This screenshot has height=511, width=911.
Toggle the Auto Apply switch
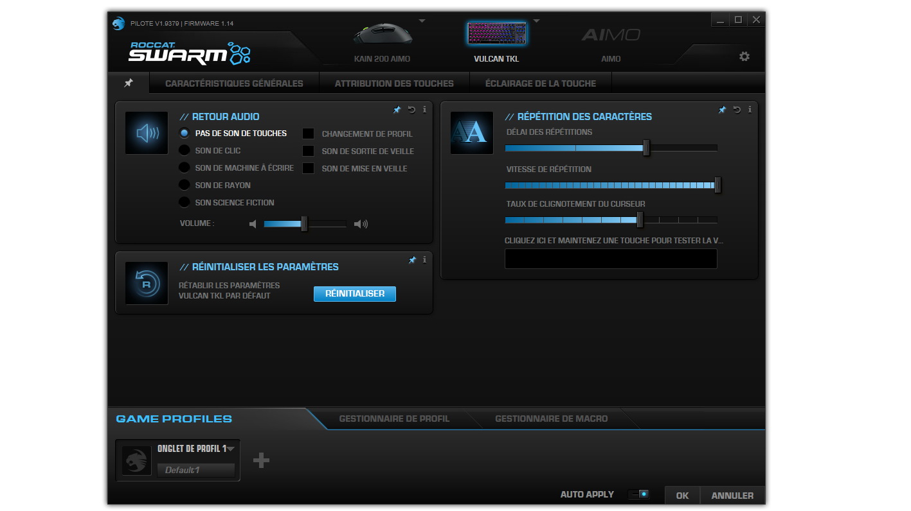click(x=640, y=494)
